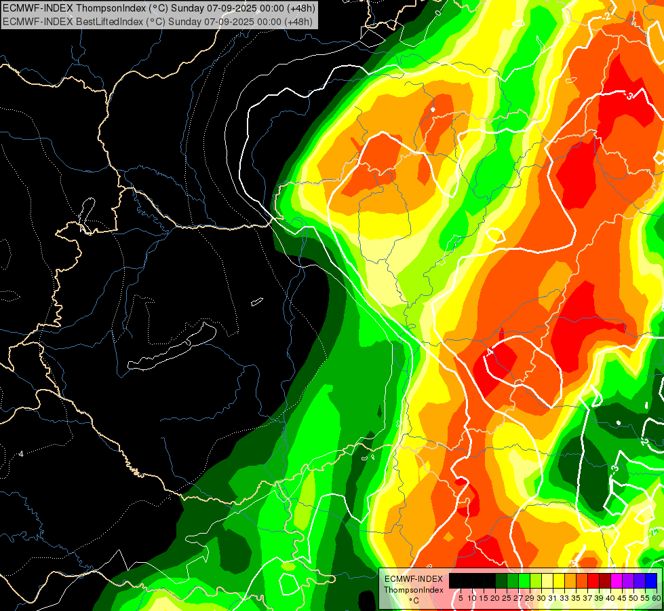Click the legend tick value 29
The image size is (664, 611).
click(x=530, y=598)
